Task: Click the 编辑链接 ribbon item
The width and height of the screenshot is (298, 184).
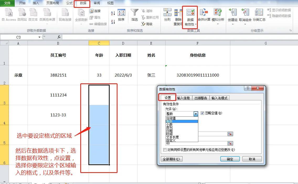Action: [98, 24]
